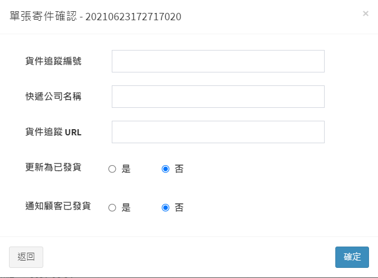Click the 否 text beside 通知顧客已發貨
This screenshot has width=378, height=278.
(x=179, y=208)
